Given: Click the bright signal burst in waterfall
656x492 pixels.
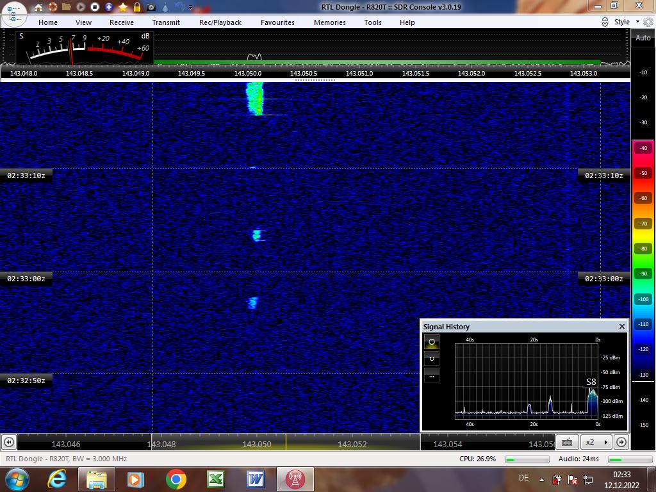Looking at the screenshot, I should (x=255, y=99).
